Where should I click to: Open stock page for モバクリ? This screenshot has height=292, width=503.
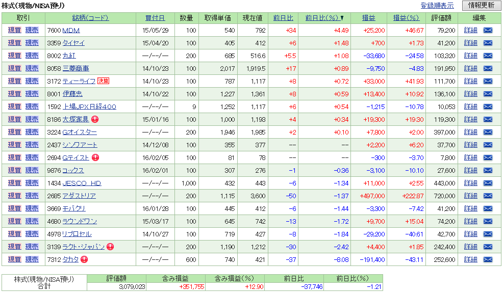pyautogui.click(x=74, y=208)
